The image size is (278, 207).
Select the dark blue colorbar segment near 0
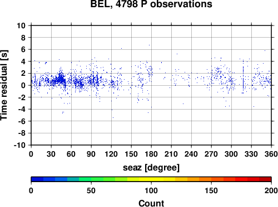[x=37, y=179]
